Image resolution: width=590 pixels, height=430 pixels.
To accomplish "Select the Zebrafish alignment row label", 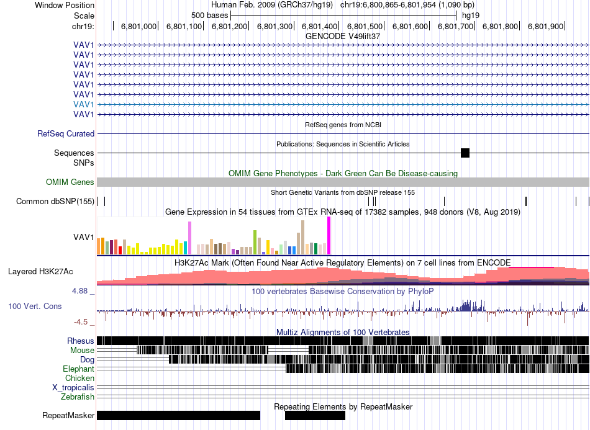I will click(x=78, y=397).
